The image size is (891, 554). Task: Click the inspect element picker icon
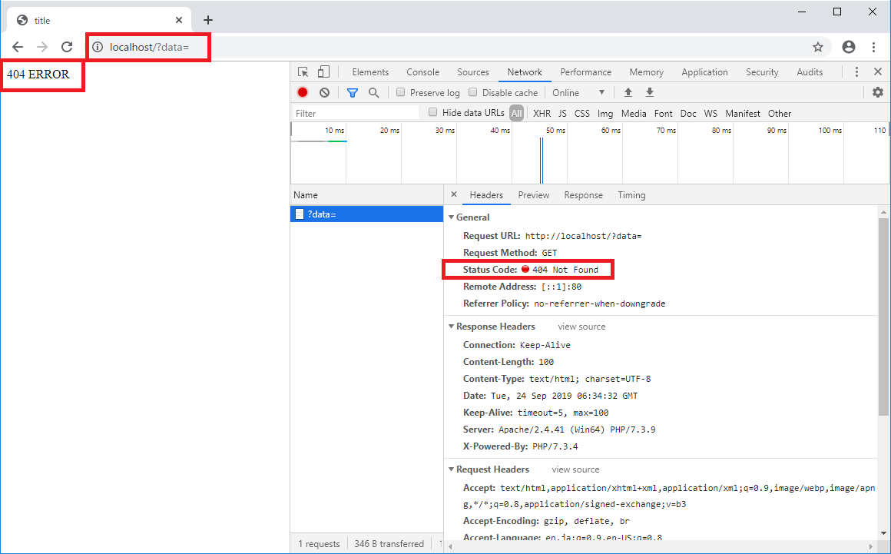click(303, 72)
